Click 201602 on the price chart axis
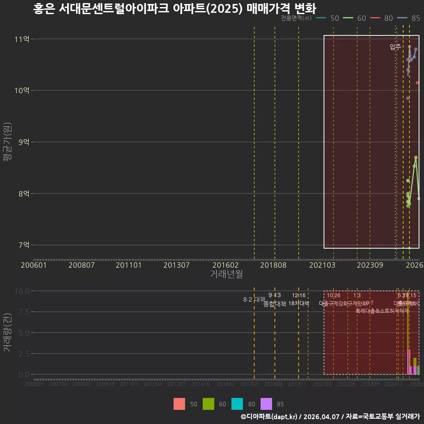424x424 pixels. click(x=226, y=265)
